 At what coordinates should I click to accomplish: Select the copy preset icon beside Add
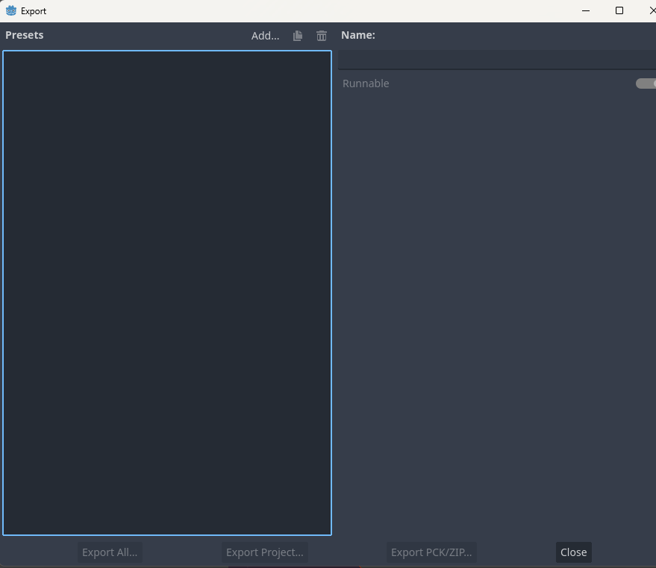(297, 35)
